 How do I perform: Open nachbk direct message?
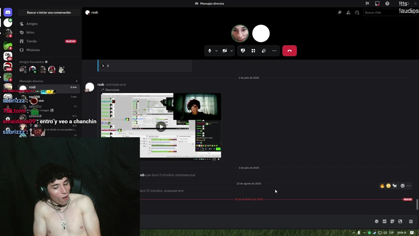coord(49,98)
